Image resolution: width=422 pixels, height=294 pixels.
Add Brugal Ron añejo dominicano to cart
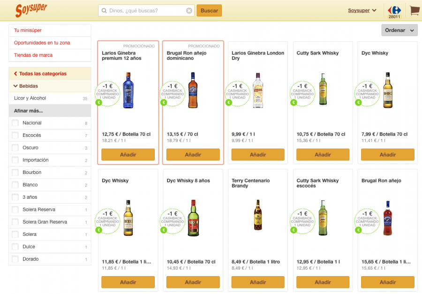(x=193, y=155)
